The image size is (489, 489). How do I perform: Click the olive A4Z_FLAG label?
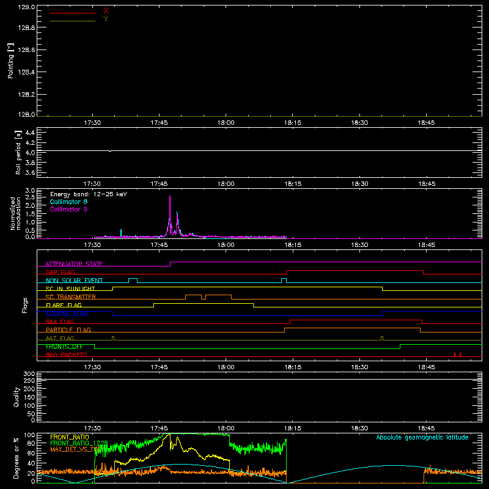click(x=60, y=338)
